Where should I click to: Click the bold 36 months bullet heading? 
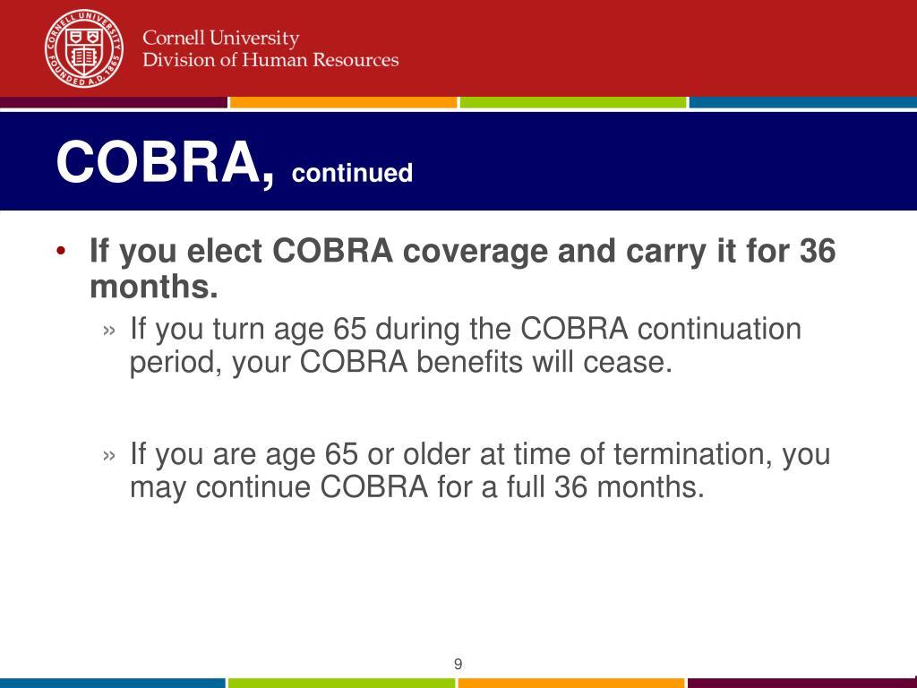click(x=463, y=269)
